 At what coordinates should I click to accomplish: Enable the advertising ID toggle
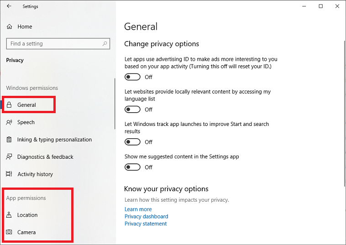coord(132,77)
